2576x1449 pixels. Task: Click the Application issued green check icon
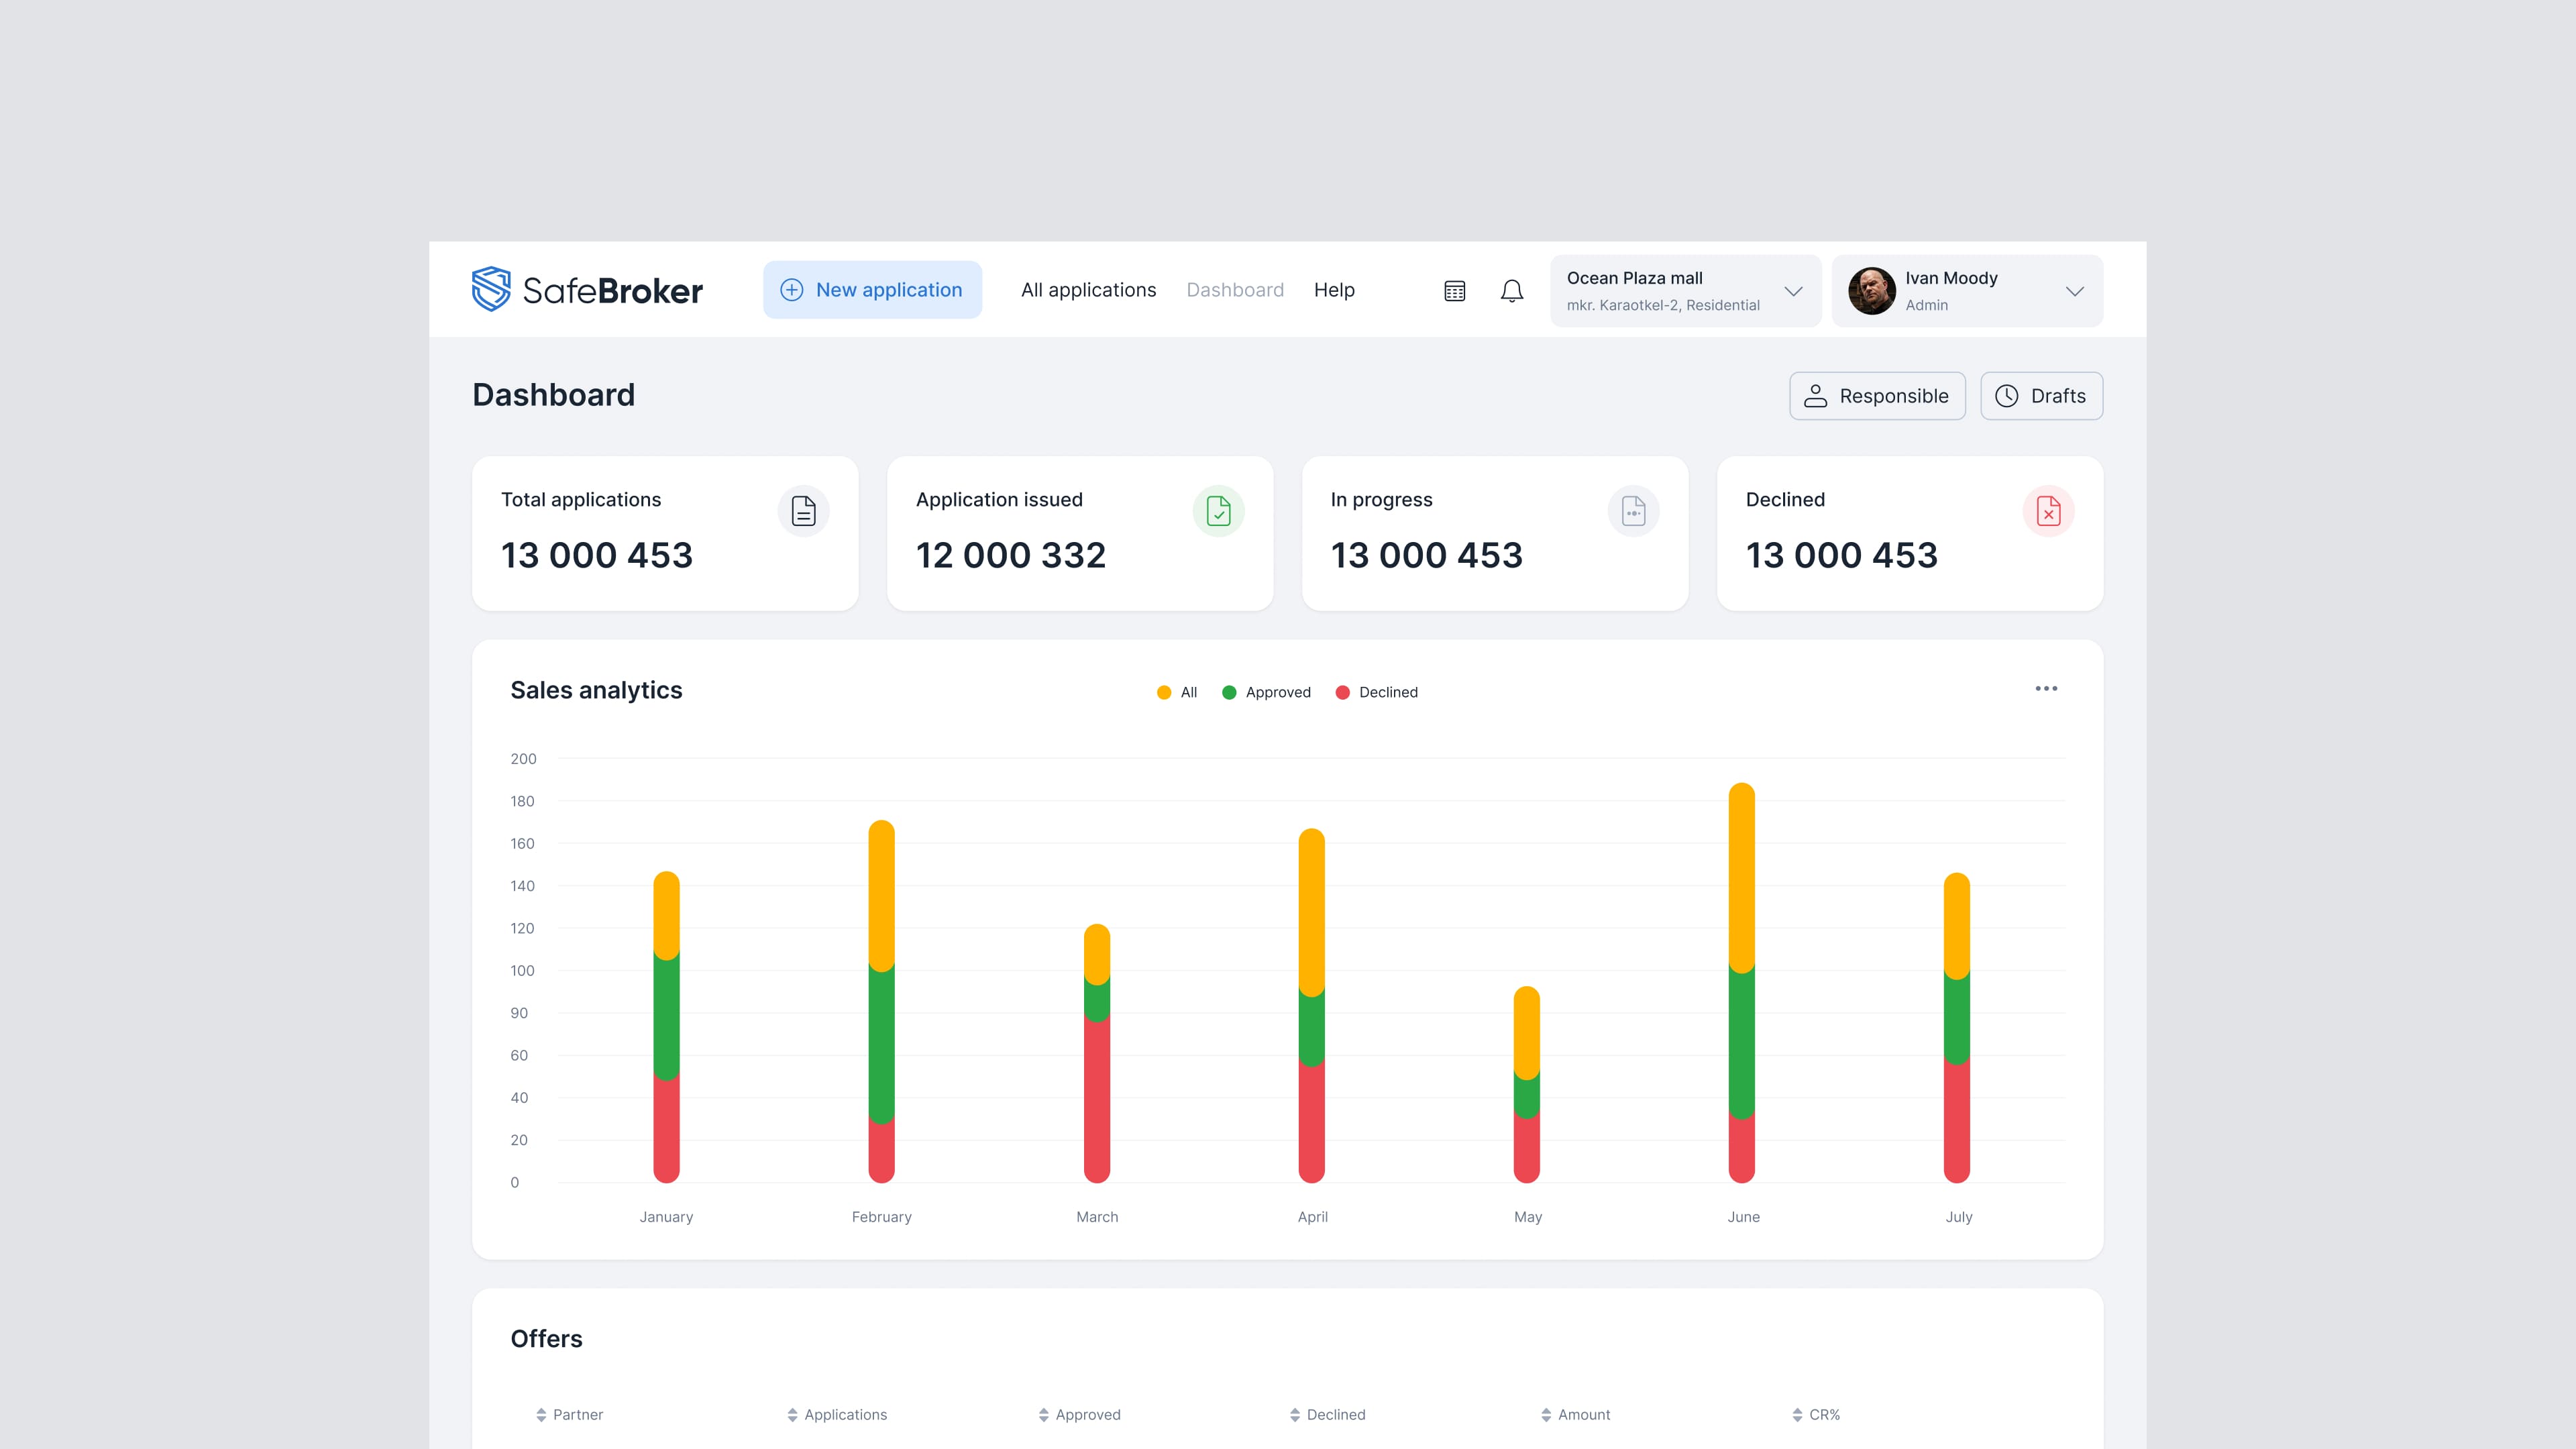coord(1218,511)
